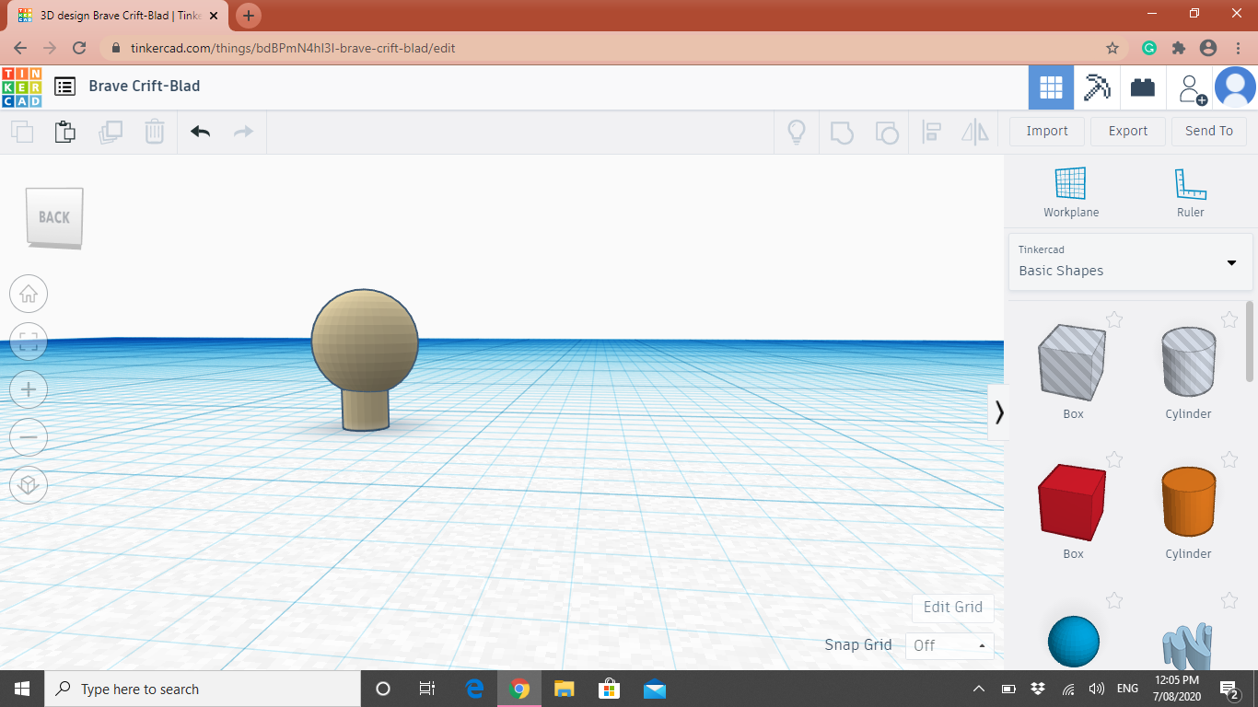Invite a collaborator with the add-person icon
Image resolution: width=1258 pixels, height=707 pixels.
(1192, 88)
